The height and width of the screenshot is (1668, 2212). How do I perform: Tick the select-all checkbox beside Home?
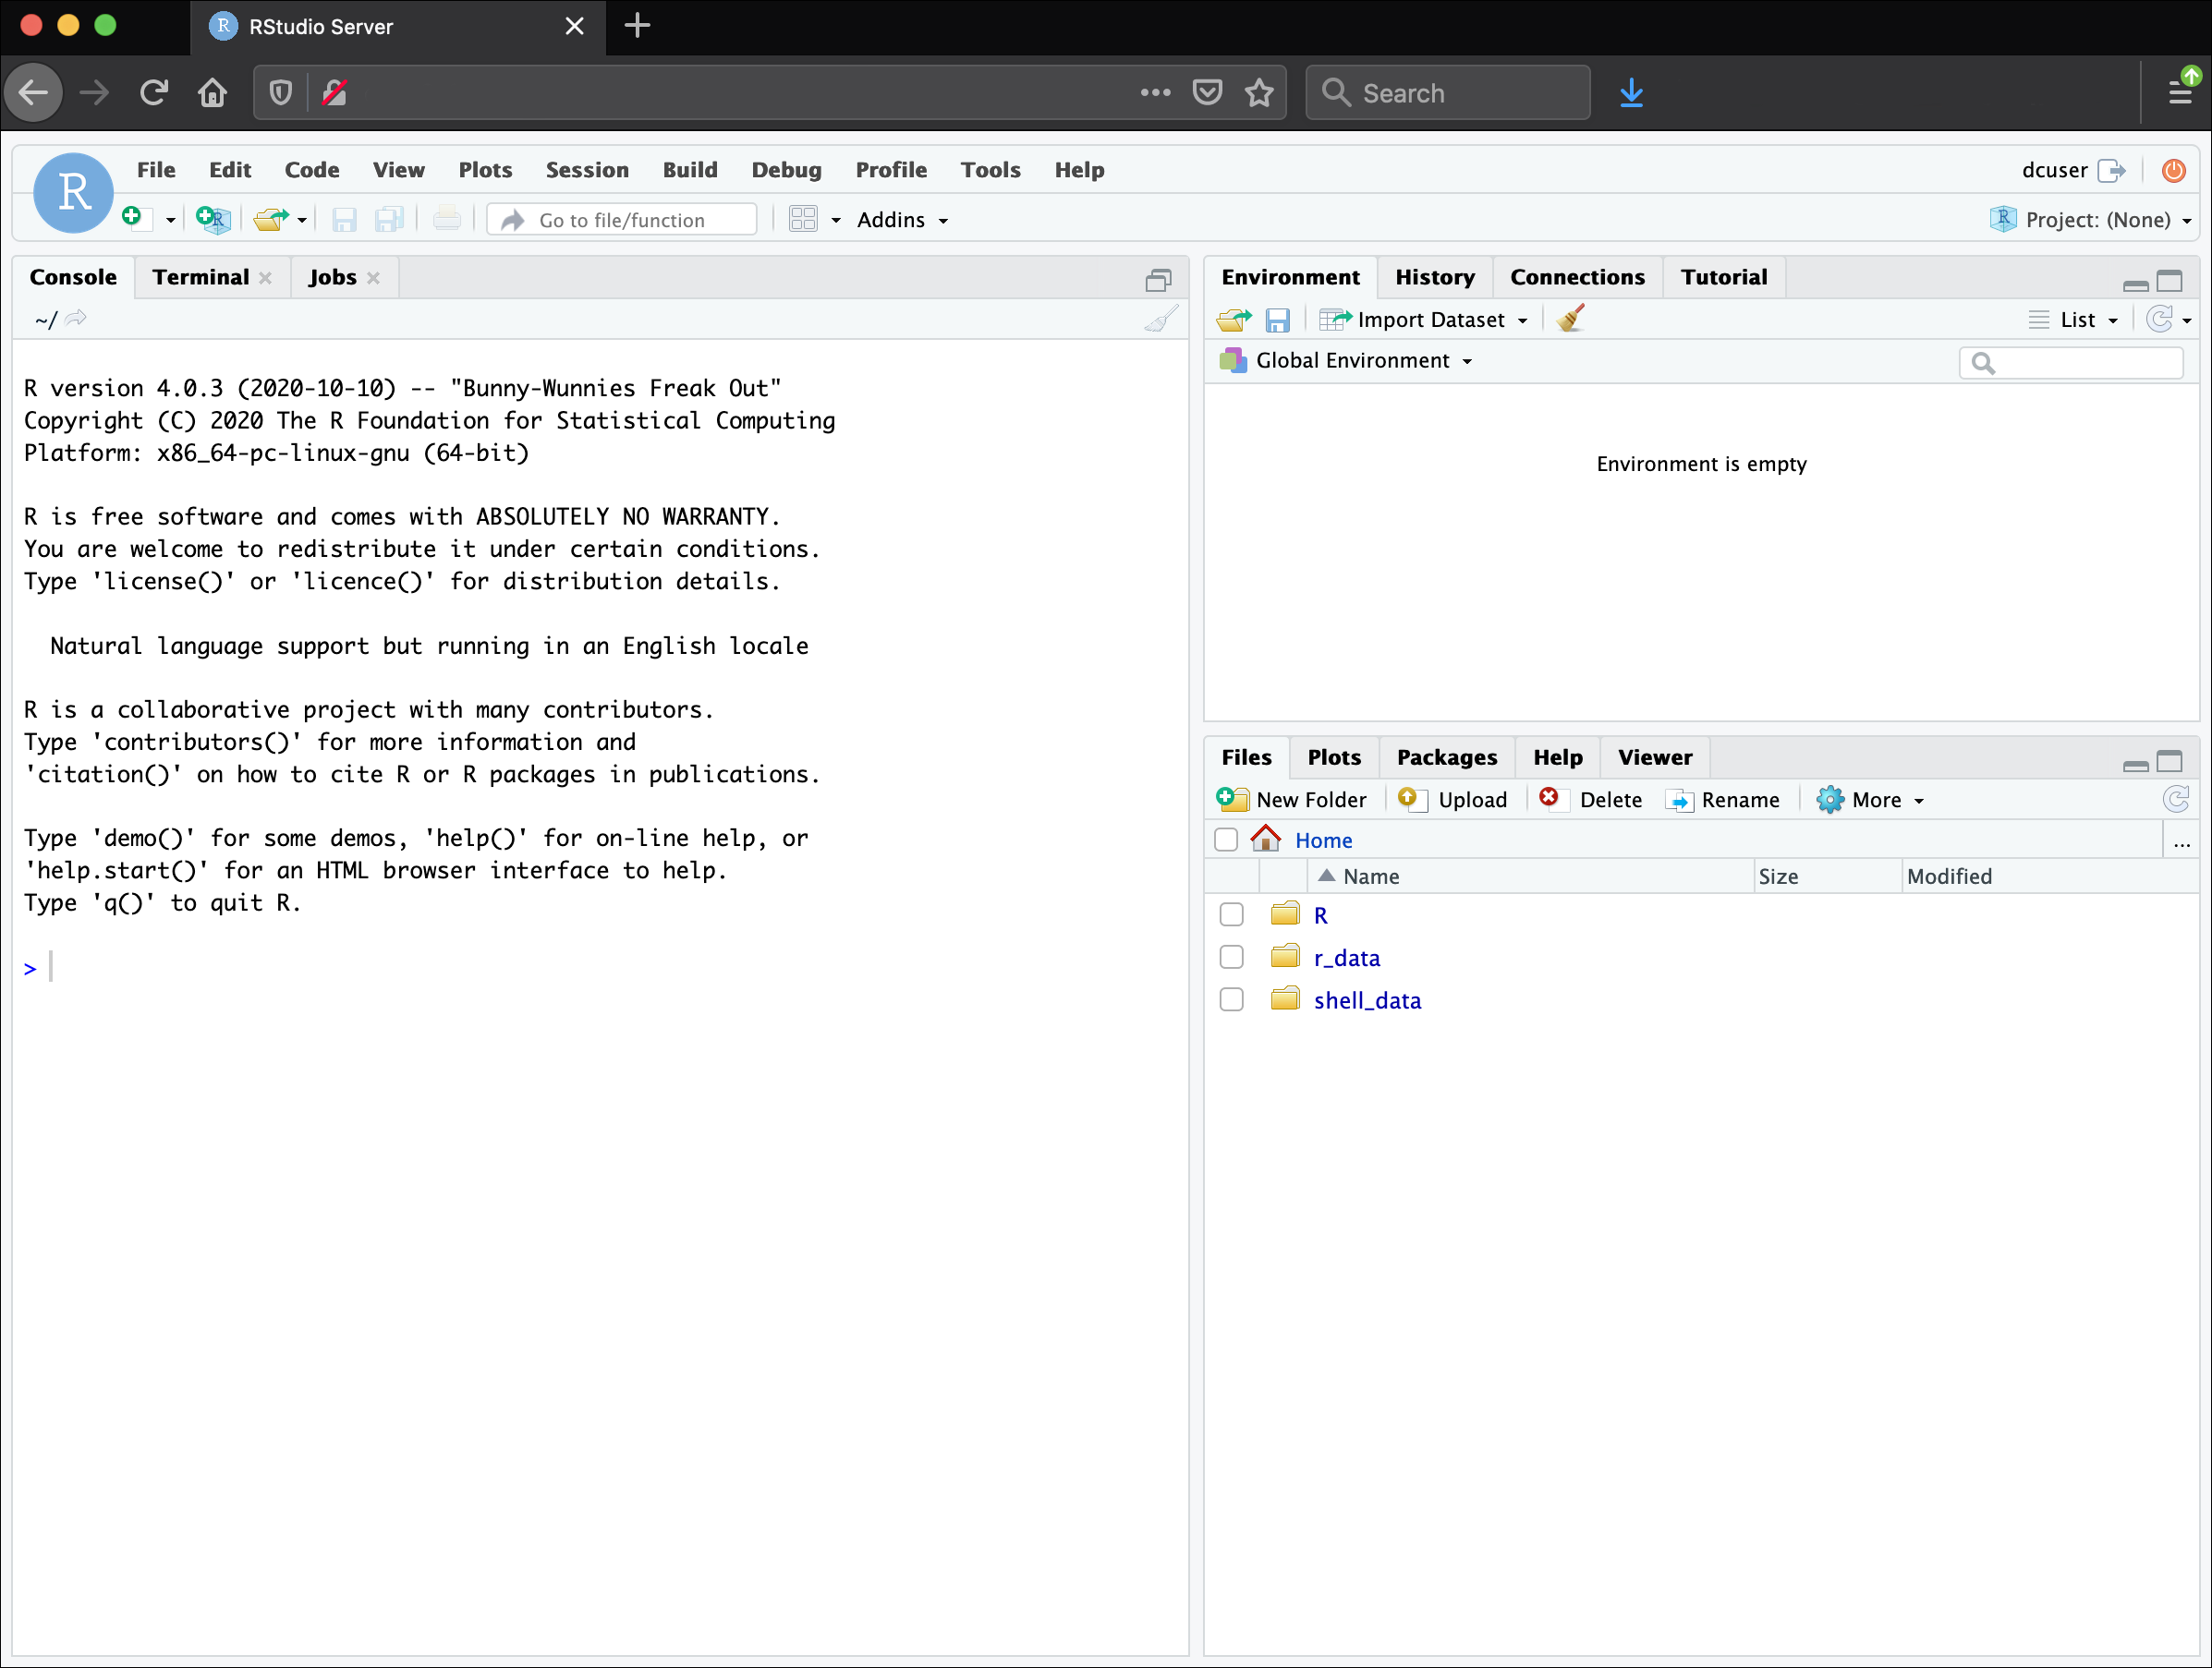[1226, 840]
